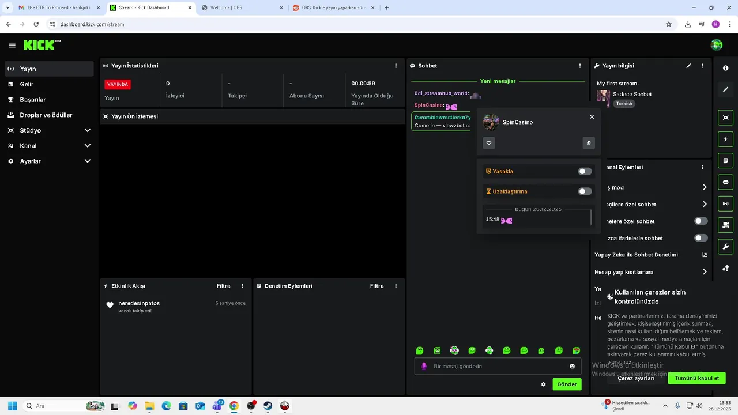Toggle wrench widget in right sidebar

tap(726, 247)
